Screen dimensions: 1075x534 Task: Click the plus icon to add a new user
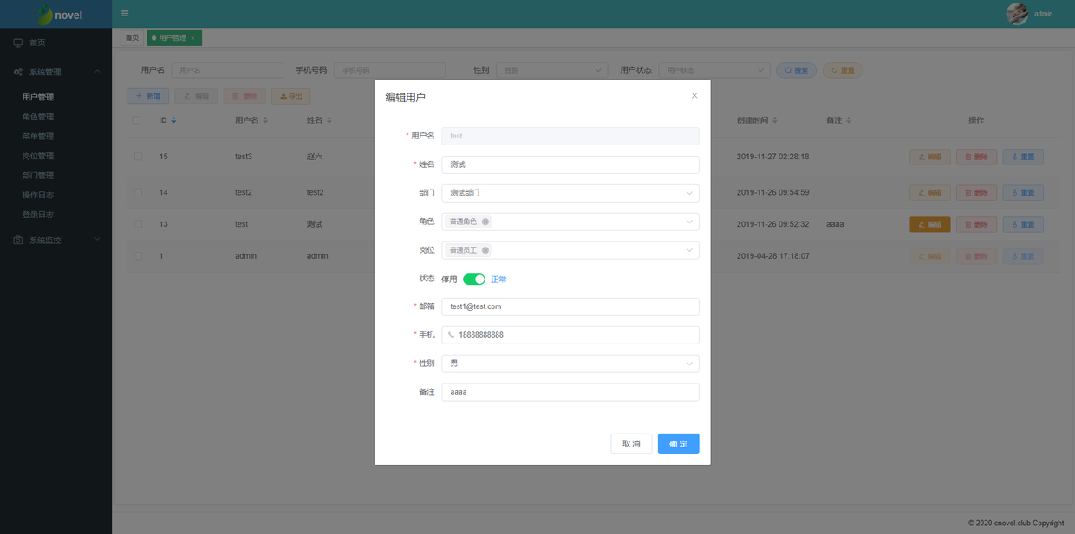[x=140, y=95]
